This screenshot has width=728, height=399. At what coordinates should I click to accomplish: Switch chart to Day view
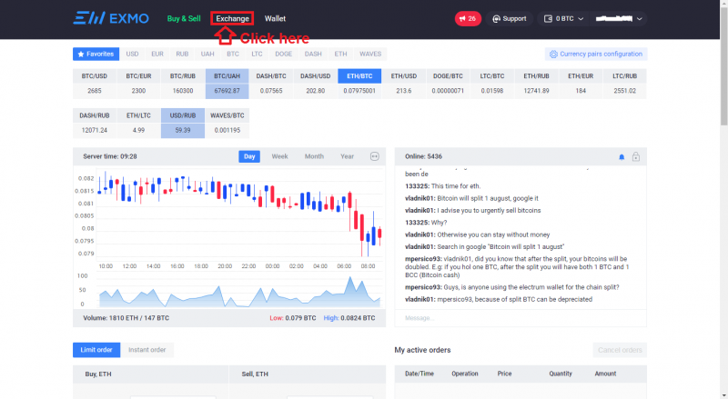click(x=249, y=156)
